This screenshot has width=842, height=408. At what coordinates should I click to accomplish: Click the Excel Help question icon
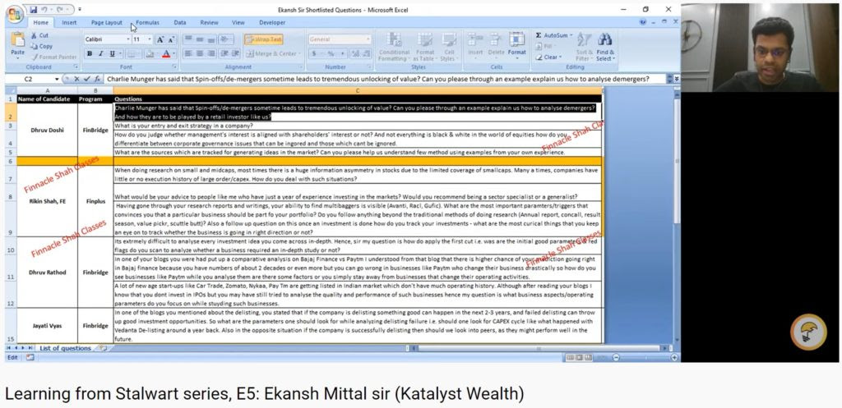click(643, 22)
